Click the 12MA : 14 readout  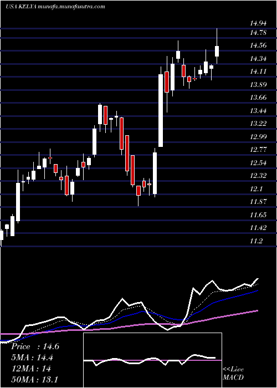click(x=31, y=369)
